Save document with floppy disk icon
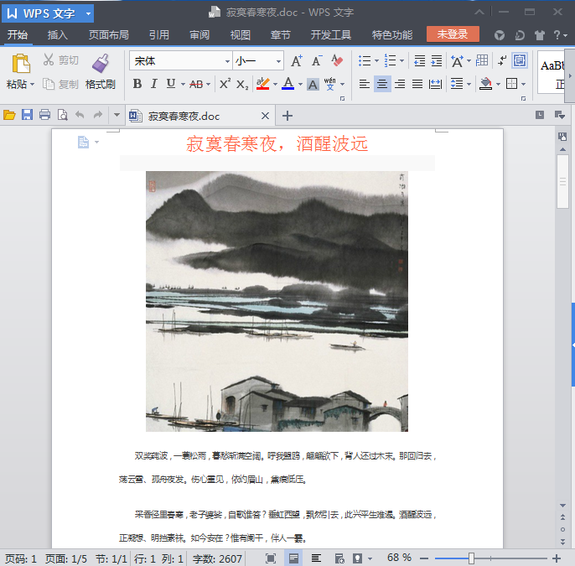 pos(27,115)
